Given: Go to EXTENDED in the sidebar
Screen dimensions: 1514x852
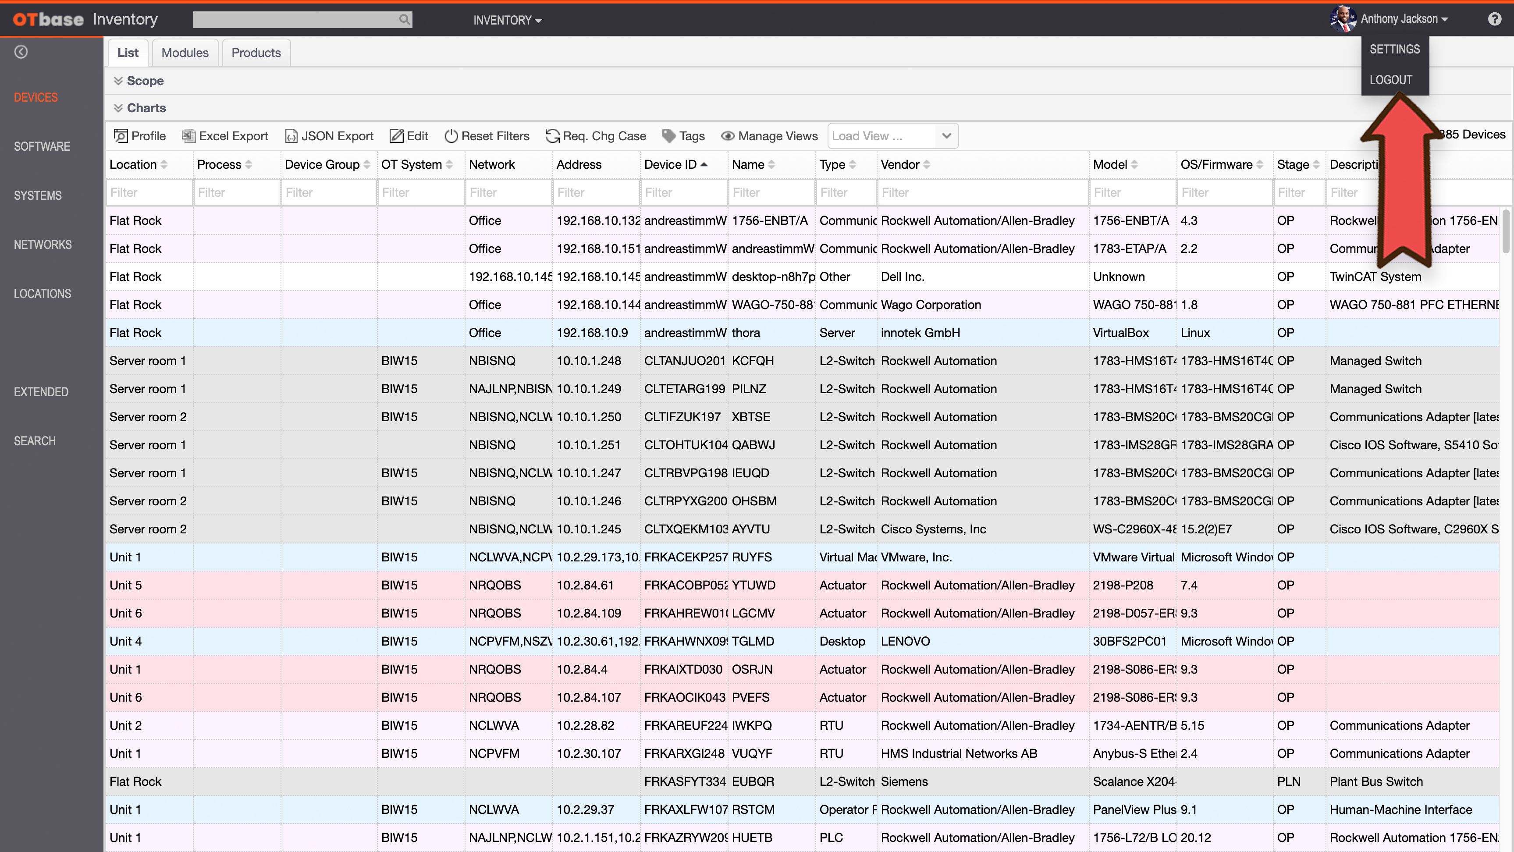Looking at the screenshot, I should 41,392.
